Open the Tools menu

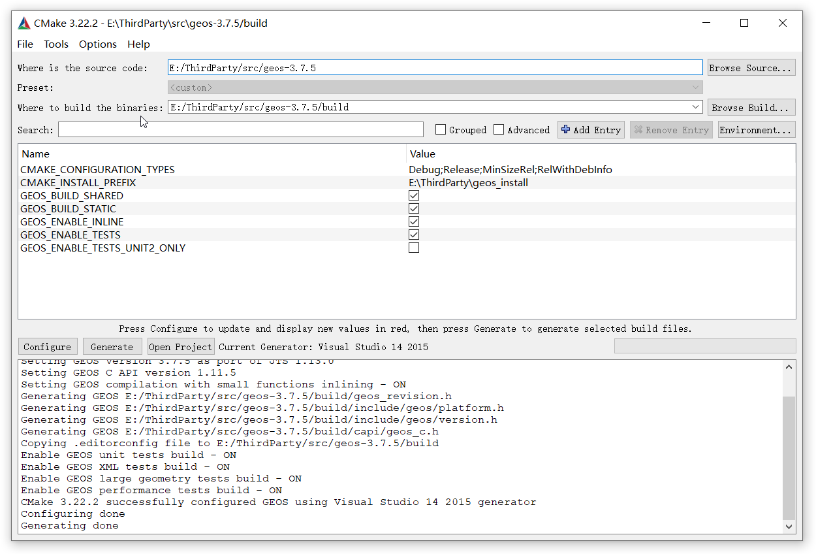click(56, 44)
